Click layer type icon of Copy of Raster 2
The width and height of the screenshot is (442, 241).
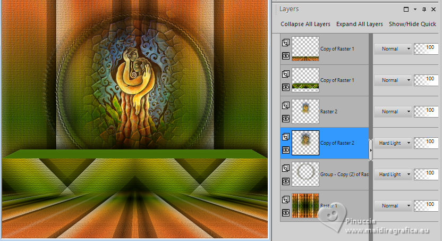(x=286, y=137)
